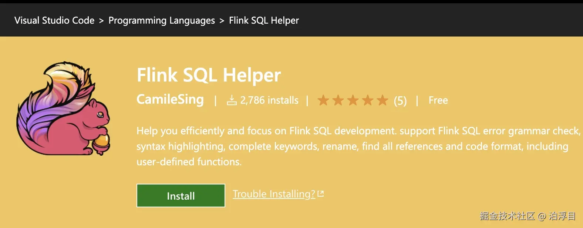Click the third rating star
This screenshot has width=583, height=228.
click(x=353, y=100)
